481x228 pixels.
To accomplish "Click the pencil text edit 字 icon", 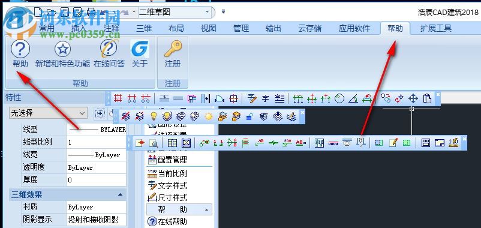I will (x=252, y=99).
